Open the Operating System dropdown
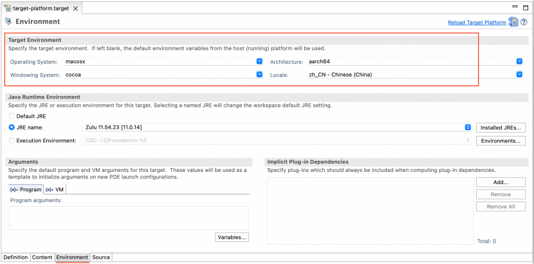 pos(259,61)
